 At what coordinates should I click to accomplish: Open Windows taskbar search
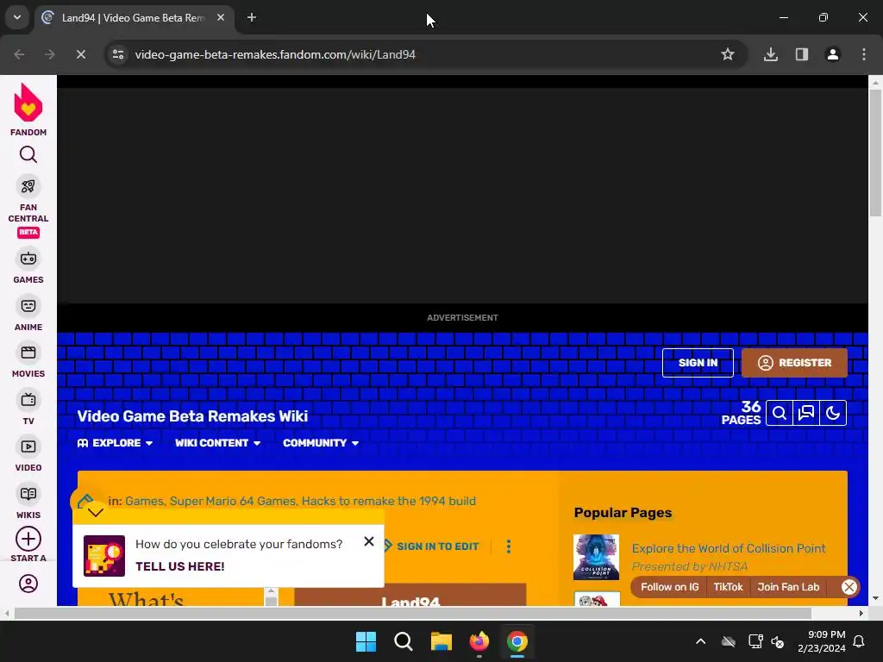(404, 641)
